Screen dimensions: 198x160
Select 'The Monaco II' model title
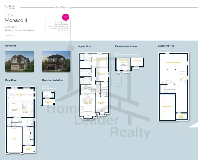pos(16,18)
